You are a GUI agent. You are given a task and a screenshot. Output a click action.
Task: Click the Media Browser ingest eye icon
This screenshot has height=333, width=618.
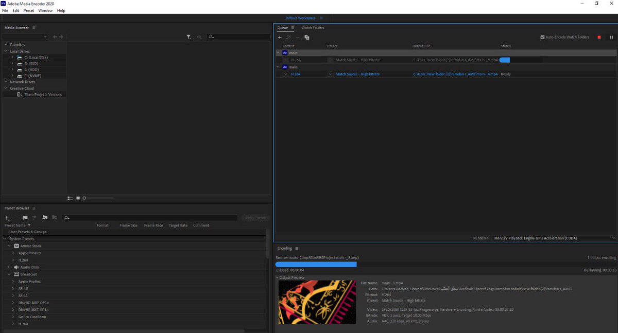tap(199, 37)
